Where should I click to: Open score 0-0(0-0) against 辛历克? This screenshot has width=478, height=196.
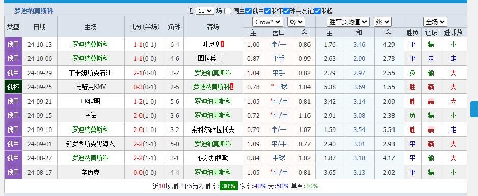(145, 172)
